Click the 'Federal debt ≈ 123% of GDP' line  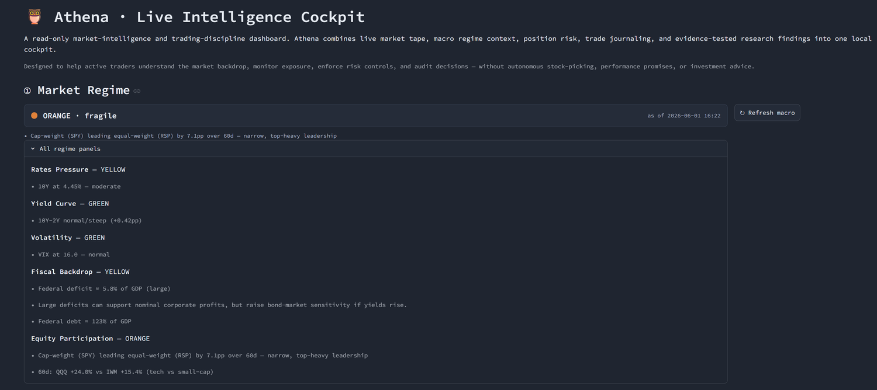[86, 321]
